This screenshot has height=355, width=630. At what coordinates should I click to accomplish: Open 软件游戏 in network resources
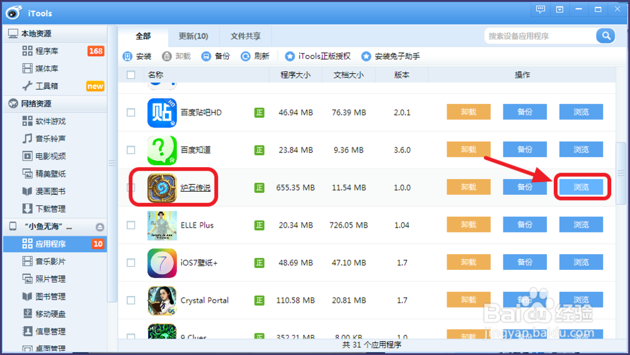tap(55, 121)
